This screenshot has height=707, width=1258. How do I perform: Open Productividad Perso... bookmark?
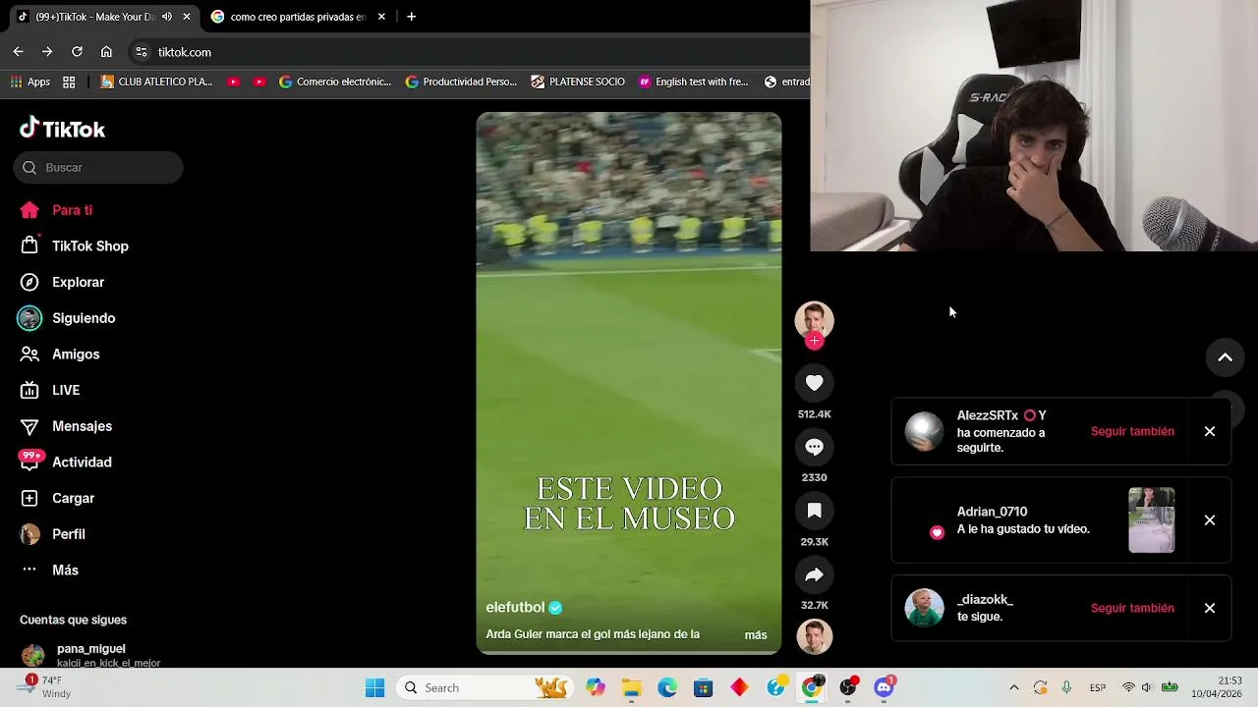pyautogui.click(x=461, y=82)
